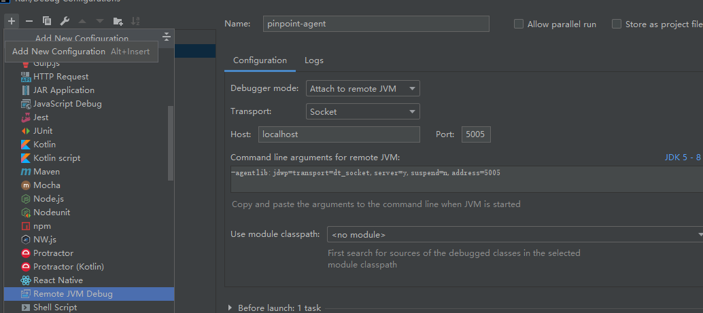
Task: Open the Transport Socket dropdown
Action: [x=362, y=111]
